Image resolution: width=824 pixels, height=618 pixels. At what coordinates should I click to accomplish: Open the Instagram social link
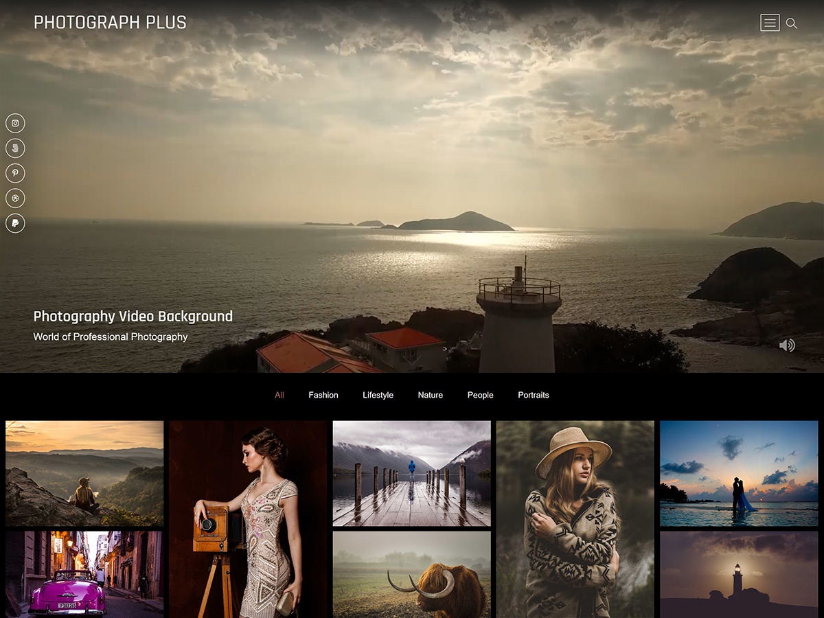click(x=15, y=123)
